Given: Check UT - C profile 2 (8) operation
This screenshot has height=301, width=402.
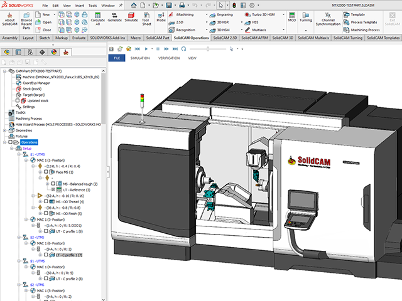Looking at the screenshot, I should (46, 278).
